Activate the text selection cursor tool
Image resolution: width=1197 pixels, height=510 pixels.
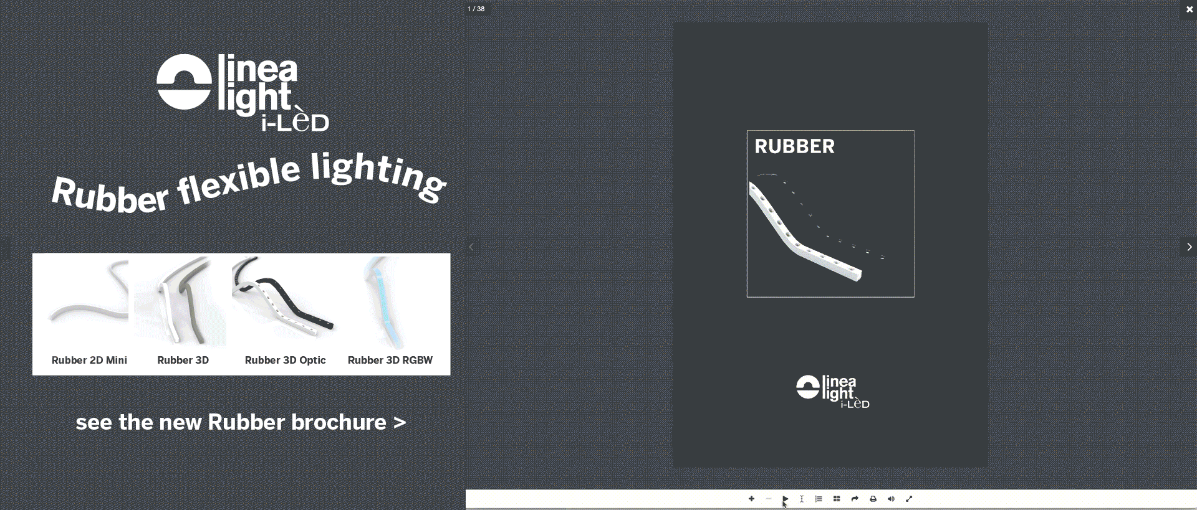point(802,499)
